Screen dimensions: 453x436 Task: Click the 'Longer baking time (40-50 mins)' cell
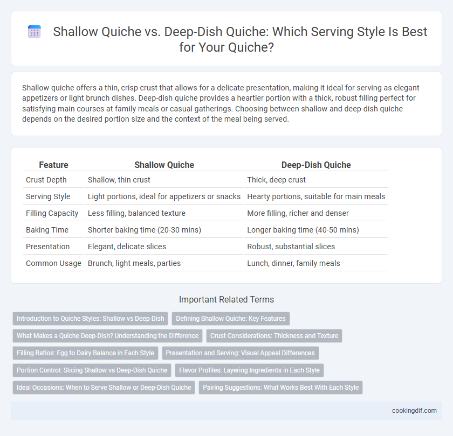pos(303,230)
